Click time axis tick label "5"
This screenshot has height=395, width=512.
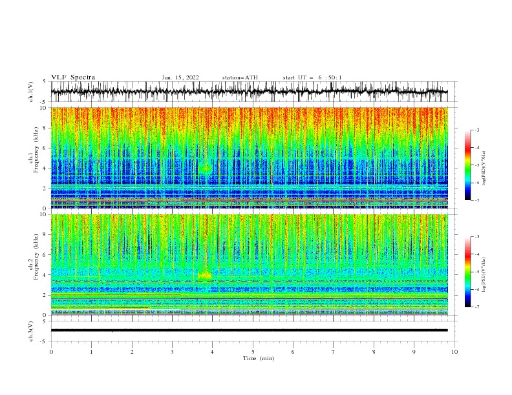253,352
